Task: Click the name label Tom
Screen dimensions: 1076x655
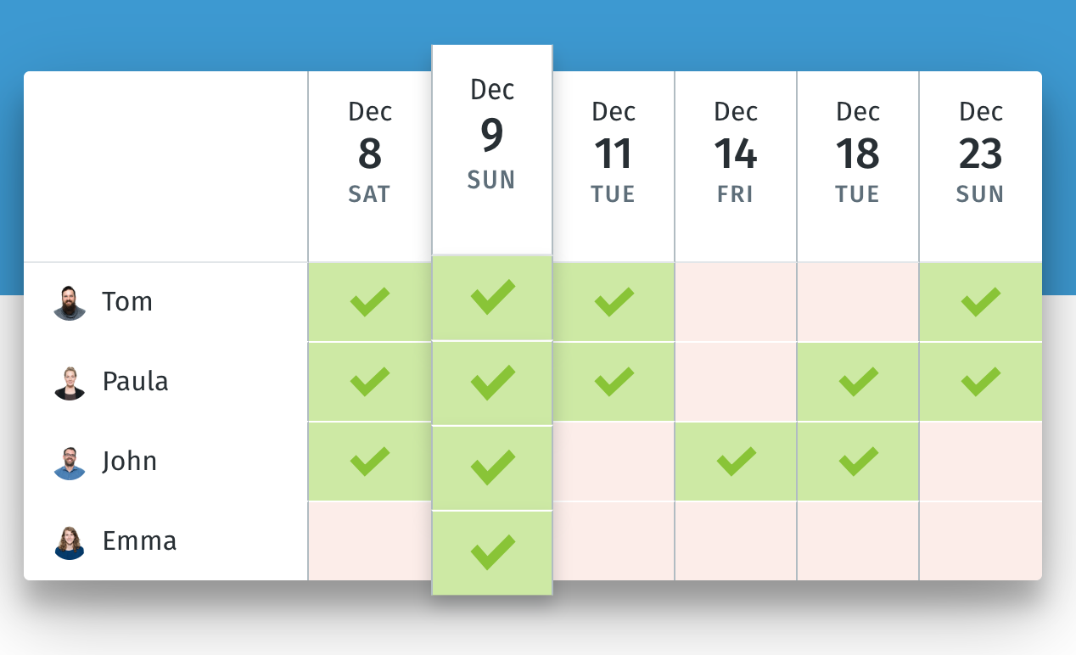Action: (x=127, y=301)
